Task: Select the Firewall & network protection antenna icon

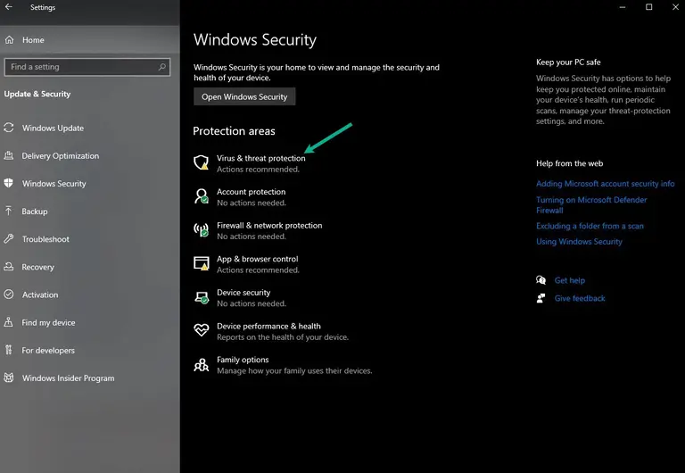Action: [x=202, y=230]
